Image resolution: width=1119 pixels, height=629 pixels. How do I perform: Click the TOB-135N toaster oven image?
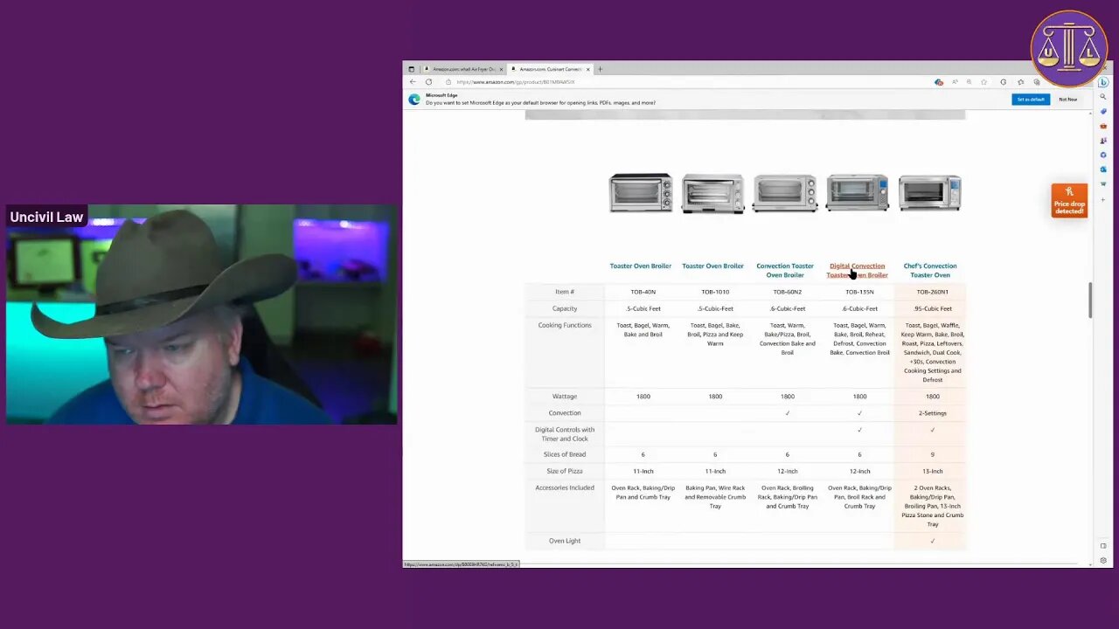858,193
